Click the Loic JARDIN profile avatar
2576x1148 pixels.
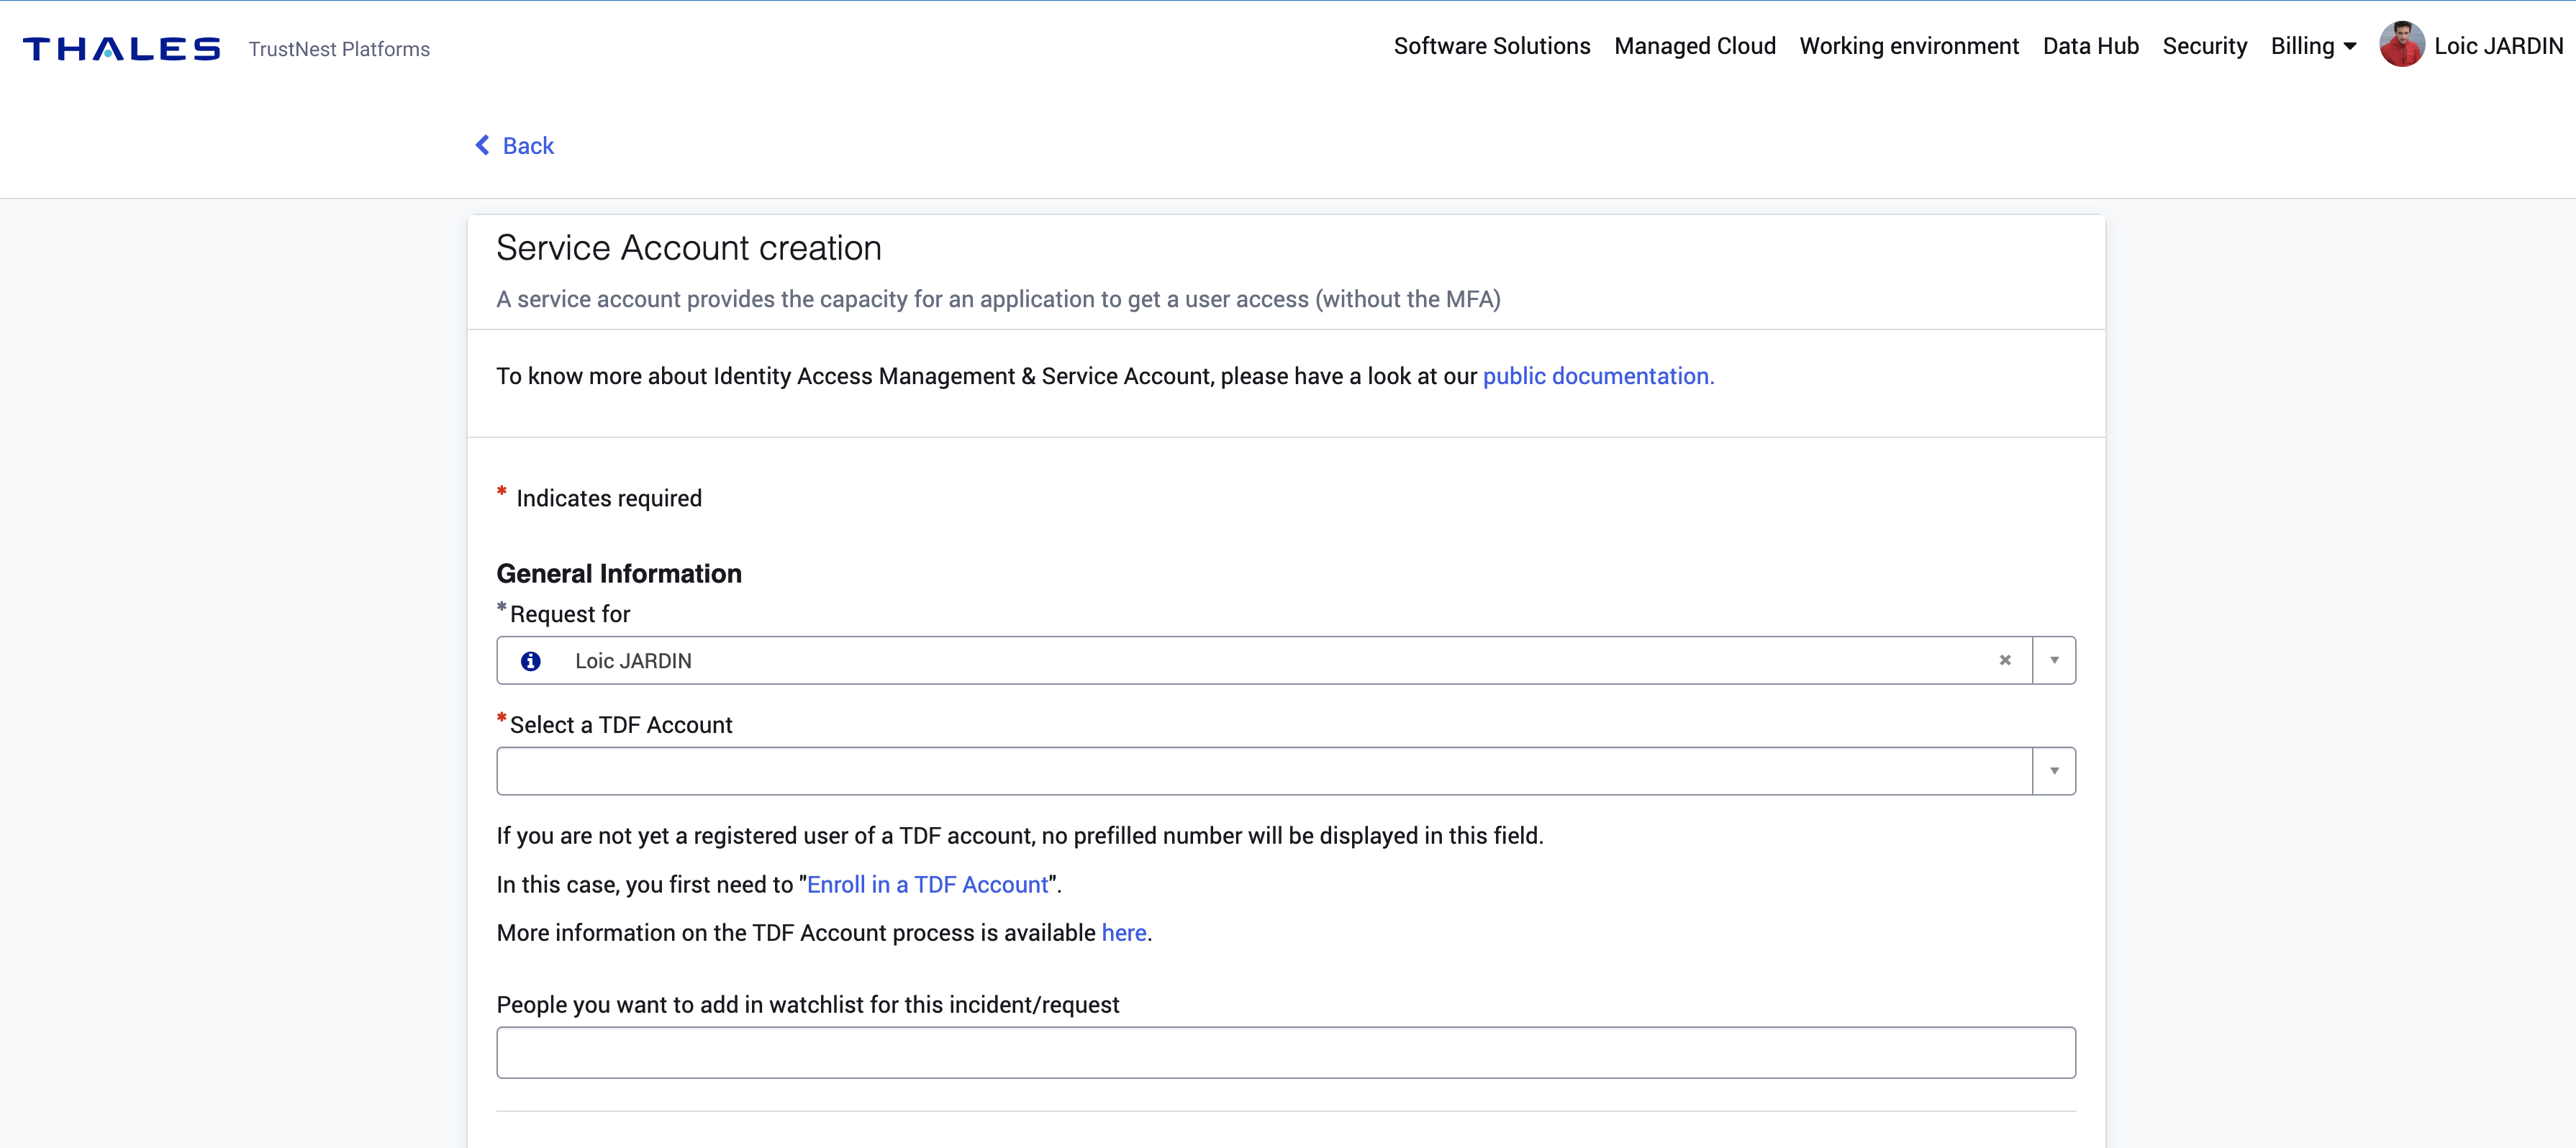click(2401, 45)
